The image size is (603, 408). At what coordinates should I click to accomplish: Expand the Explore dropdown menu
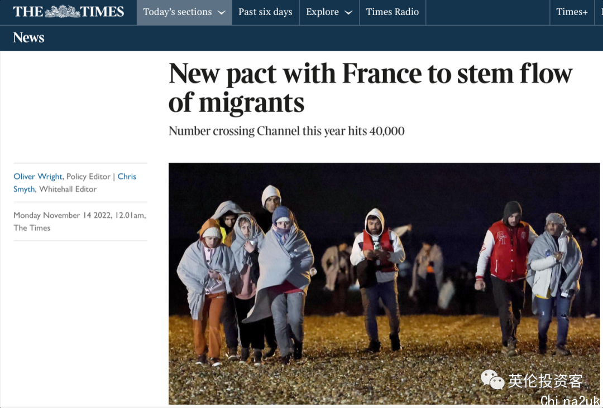coord(329,12)
